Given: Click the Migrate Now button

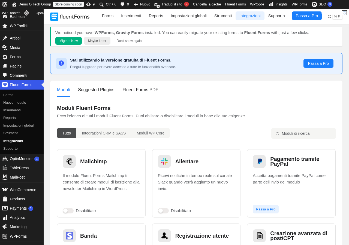Looking at the screenshot, I should 68,41.
